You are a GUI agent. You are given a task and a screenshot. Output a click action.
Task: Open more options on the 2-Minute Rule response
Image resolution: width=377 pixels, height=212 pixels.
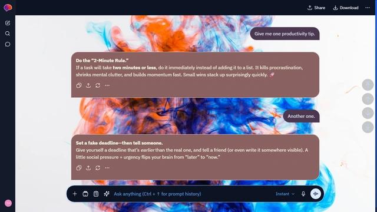pyautogui.click(x=107, y=85)
